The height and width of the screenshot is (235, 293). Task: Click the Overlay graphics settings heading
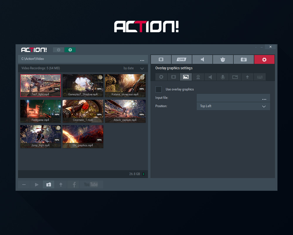coord(174,68)
